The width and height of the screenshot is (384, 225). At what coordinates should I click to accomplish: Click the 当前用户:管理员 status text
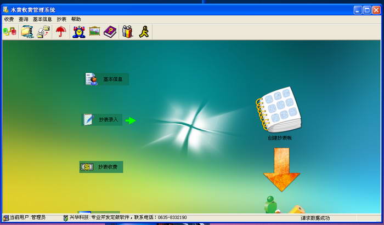(x=27, y=217)
